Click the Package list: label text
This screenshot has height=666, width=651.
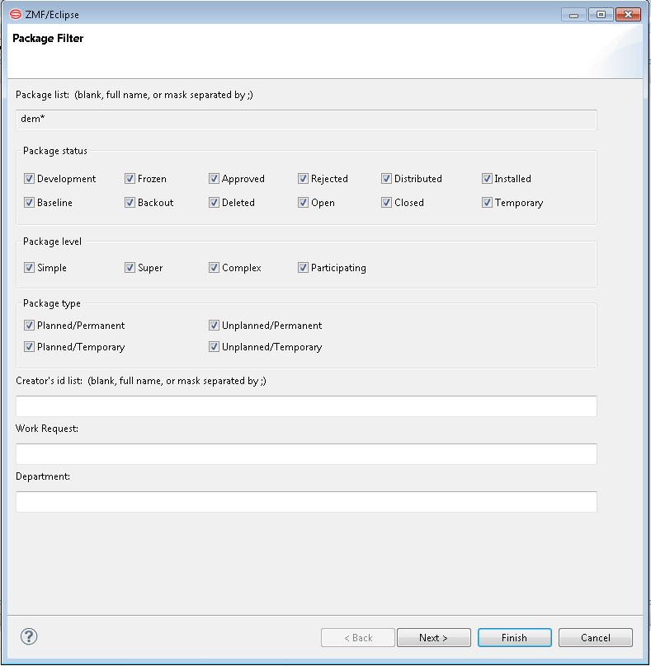tap(43, 95)
